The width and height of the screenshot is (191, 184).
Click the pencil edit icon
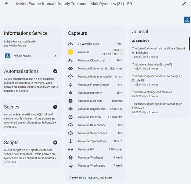pos(184,4)
